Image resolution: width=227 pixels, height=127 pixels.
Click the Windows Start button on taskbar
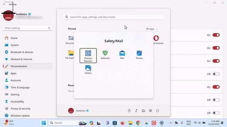point(44,123)
